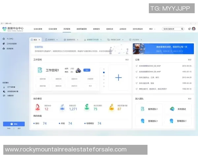Click the 工作空间1 teal logo icon

[40, 70]
